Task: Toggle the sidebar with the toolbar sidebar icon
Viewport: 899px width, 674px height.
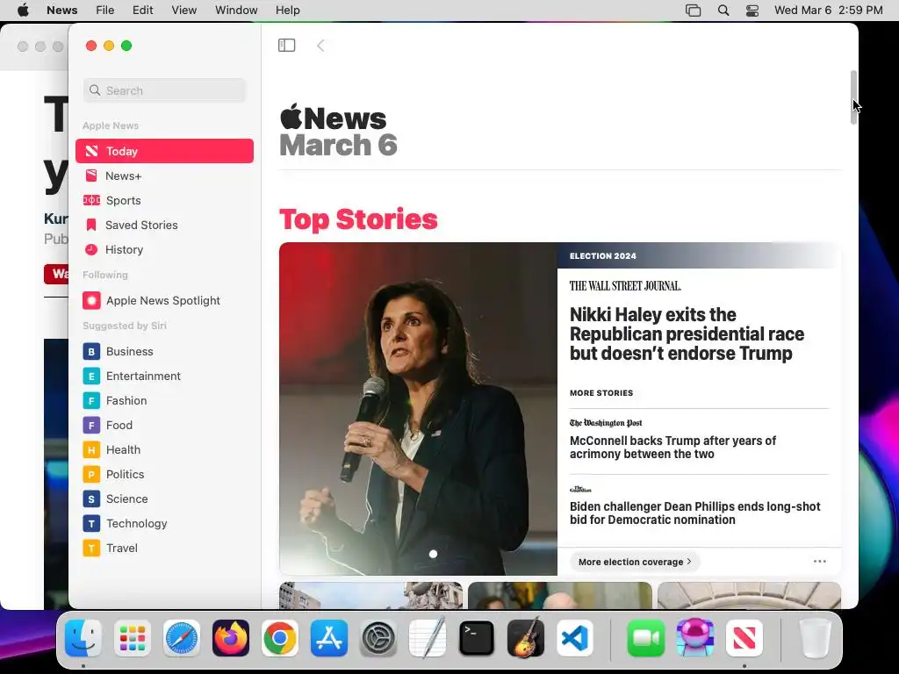Action: pos(287,46)
